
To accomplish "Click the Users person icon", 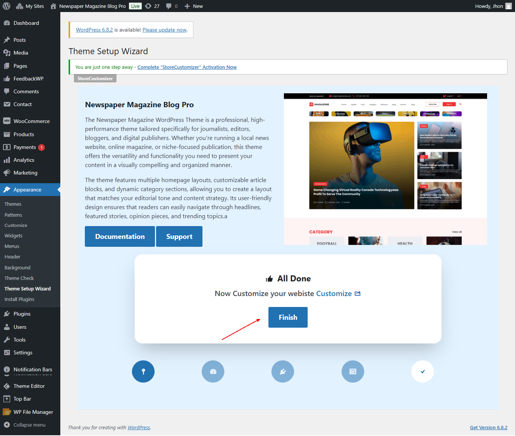I will click(x=7, y=327).
